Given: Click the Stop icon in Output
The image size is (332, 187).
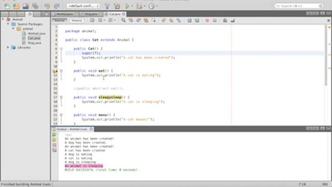Looking at the screenshot, I should click(54, 145).
